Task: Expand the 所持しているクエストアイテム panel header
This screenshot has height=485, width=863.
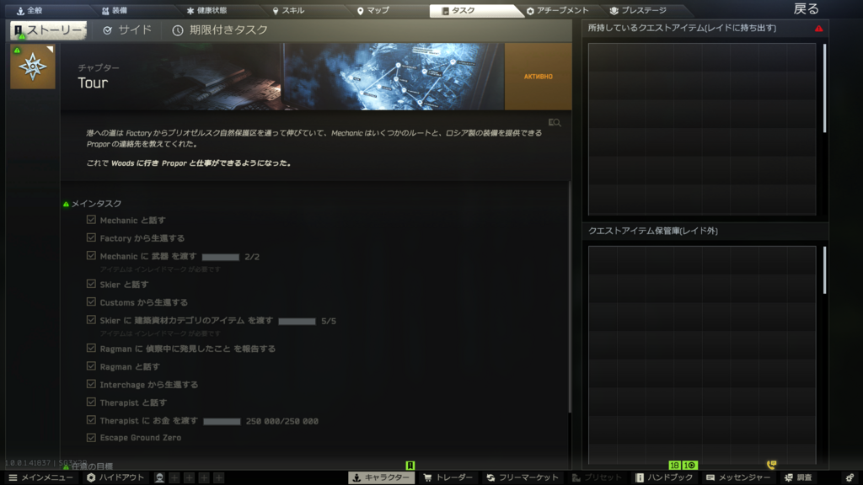Action: 693,29
